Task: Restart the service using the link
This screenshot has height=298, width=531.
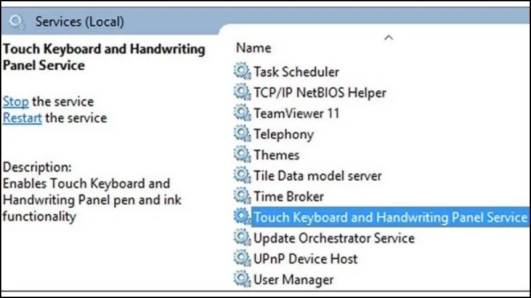Action: (23, 118)
